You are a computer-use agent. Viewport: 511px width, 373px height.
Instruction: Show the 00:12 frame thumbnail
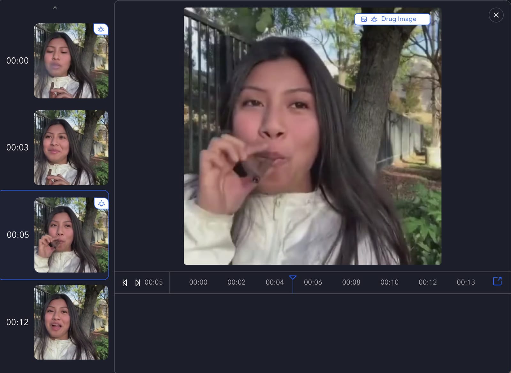71,322
